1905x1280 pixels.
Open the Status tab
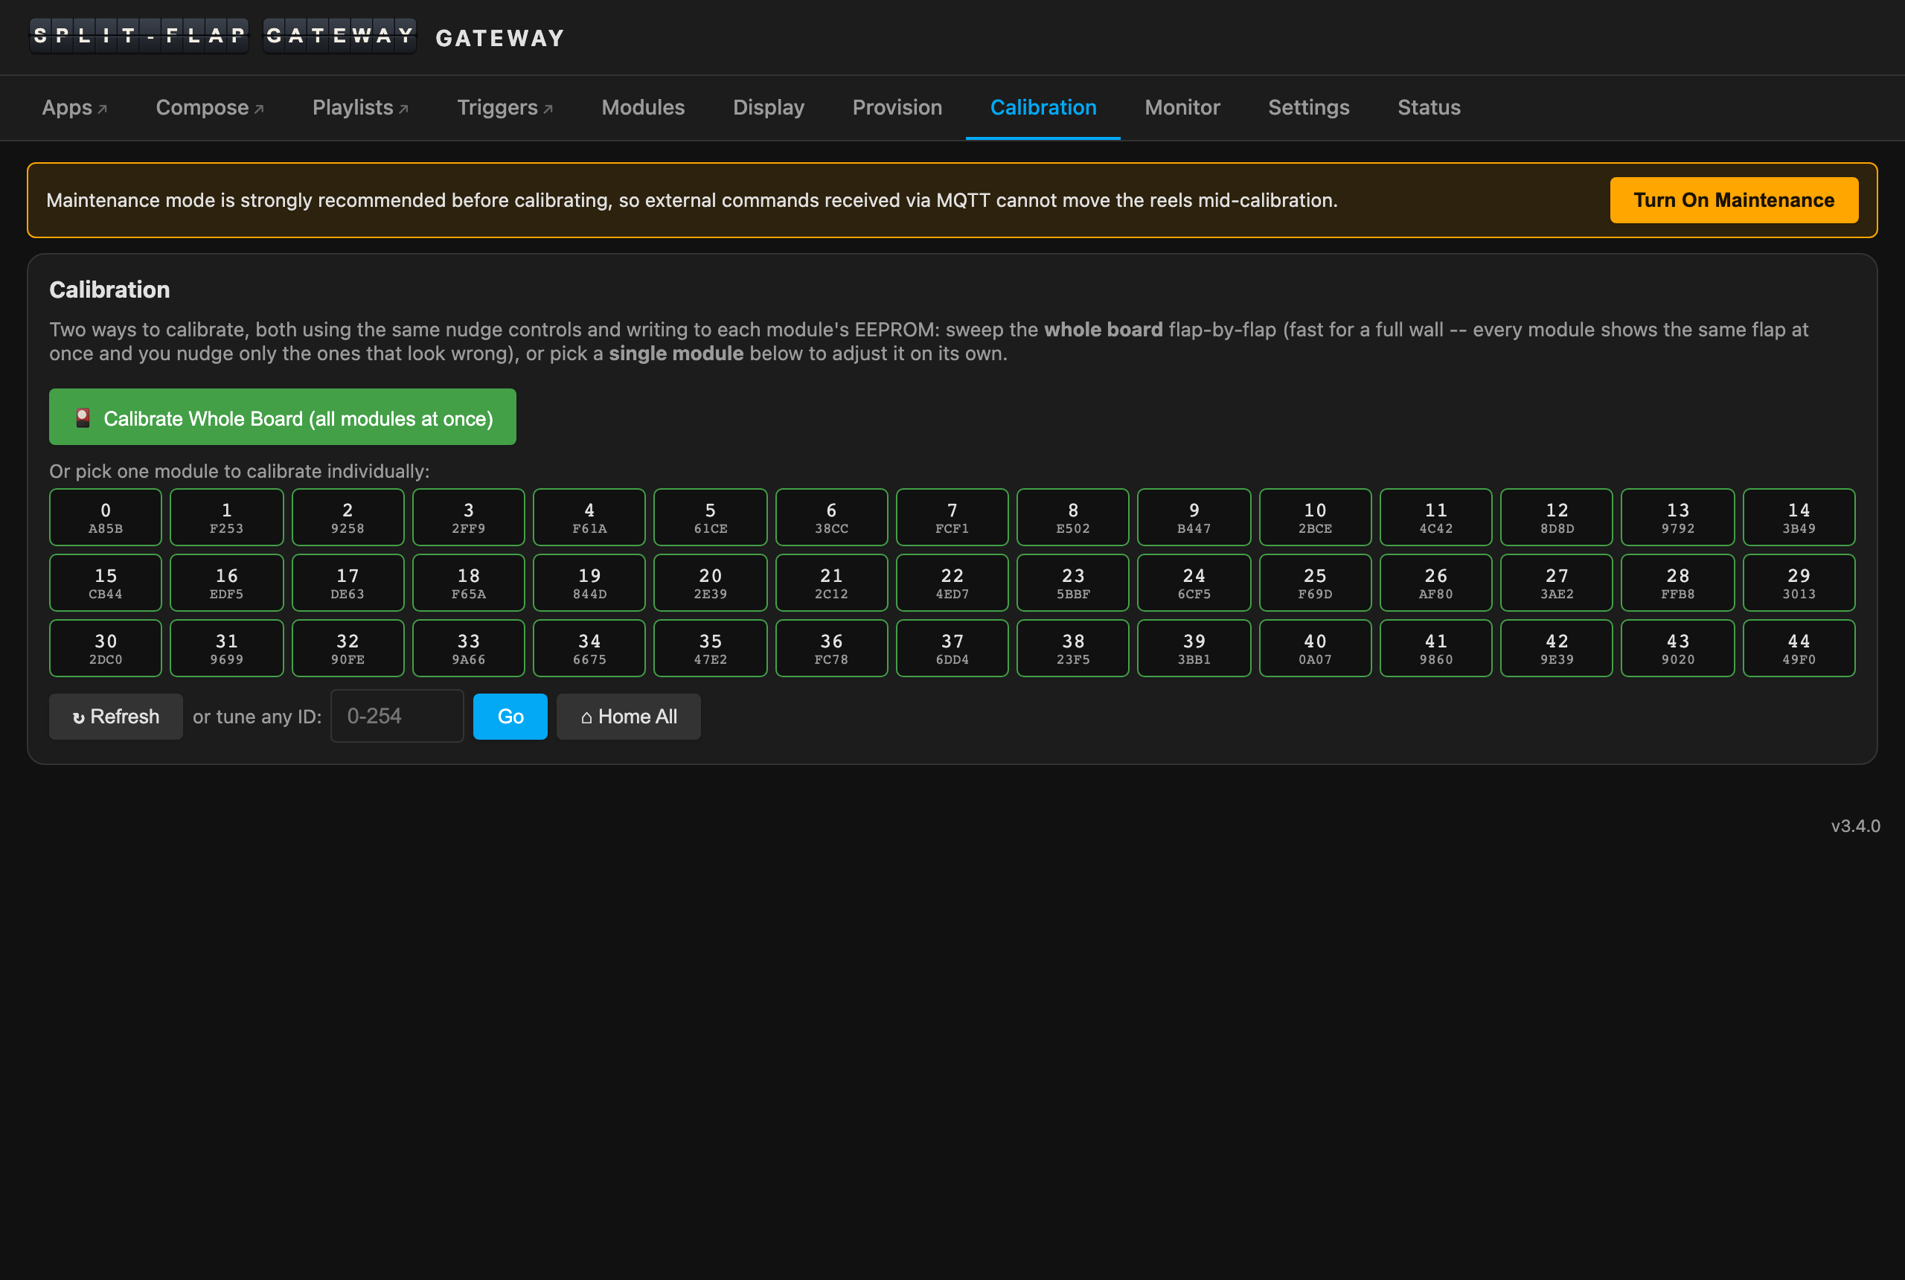1428,108
